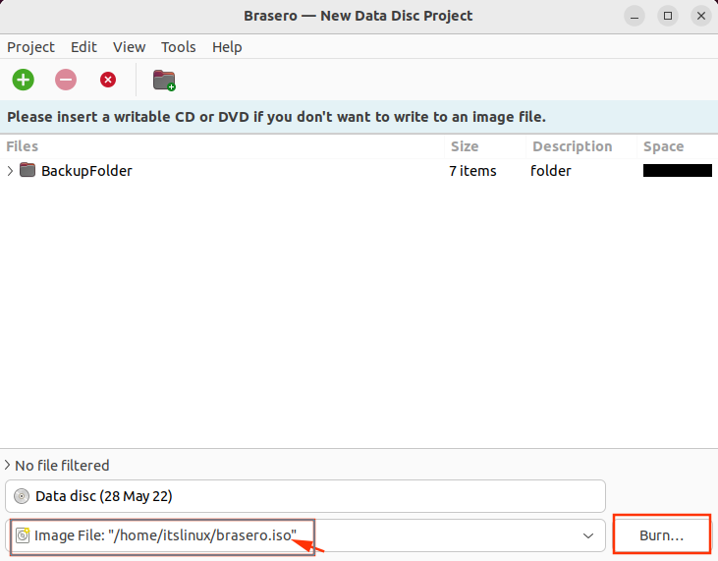The image size is (718, 561).
Task: Click the red clear project icon
Action: coord(108,80)
